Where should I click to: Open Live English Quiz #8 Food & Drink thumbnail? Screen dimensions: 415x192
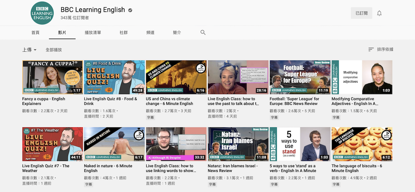click(114, 77)
